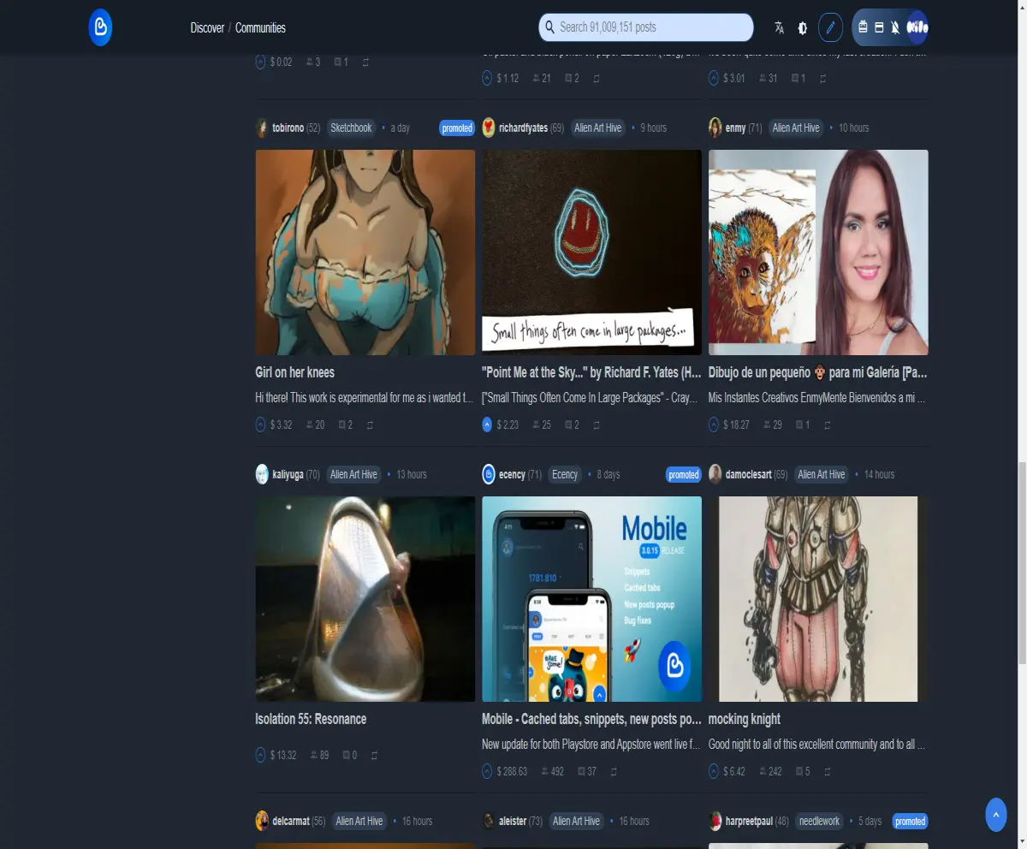This screenshot has height=849, width=1027.
Task: Click the page vertical scrollbar
Action: (x=1021, y=561)
